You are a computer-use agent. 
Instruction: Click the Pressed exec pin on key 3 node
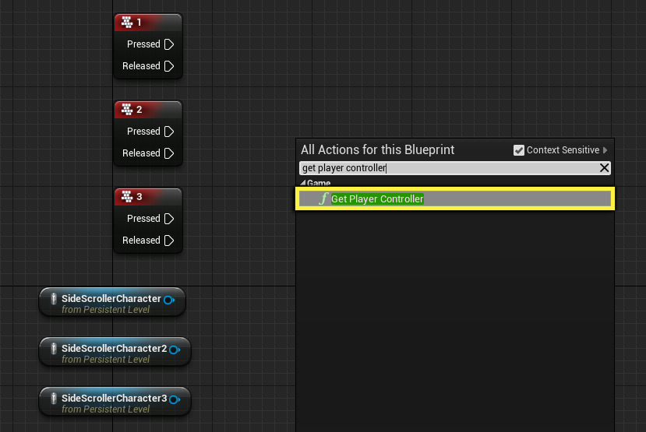[169, 219]
